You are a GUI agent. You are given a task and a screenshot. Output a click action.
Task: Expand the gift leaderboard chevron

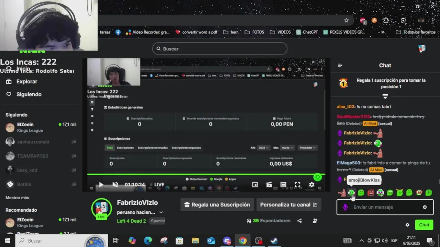(385, 96)
